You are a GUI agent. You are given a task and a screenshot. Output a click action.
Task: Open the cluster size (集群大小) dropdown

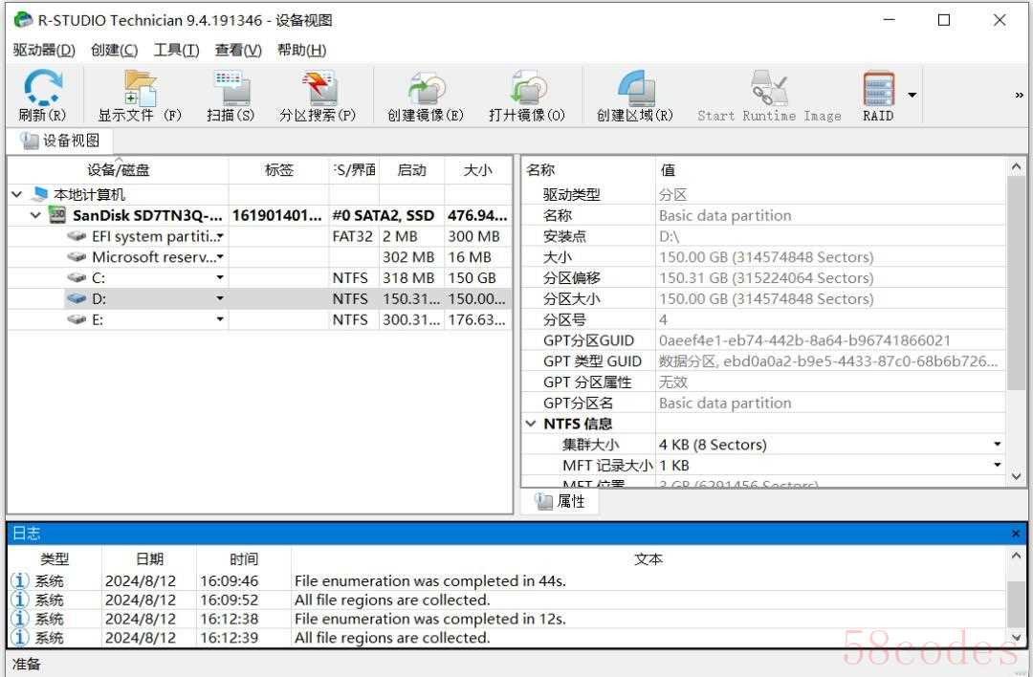[x=997, y=445]
